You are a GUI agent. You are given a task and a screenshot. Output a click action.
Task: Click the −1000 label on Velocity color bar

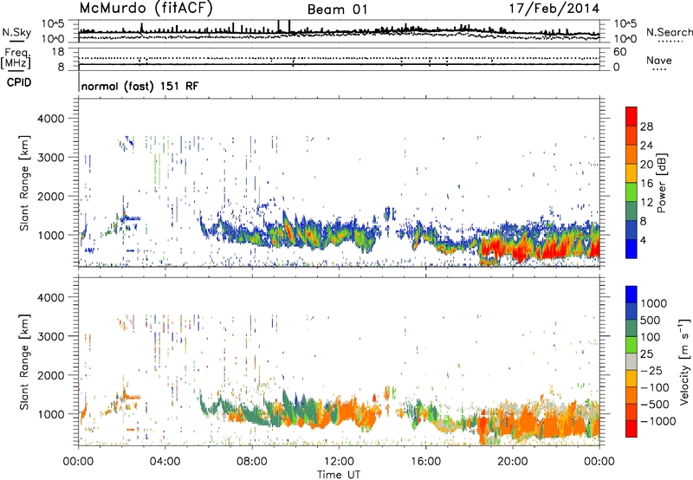(x=657, y=421)
